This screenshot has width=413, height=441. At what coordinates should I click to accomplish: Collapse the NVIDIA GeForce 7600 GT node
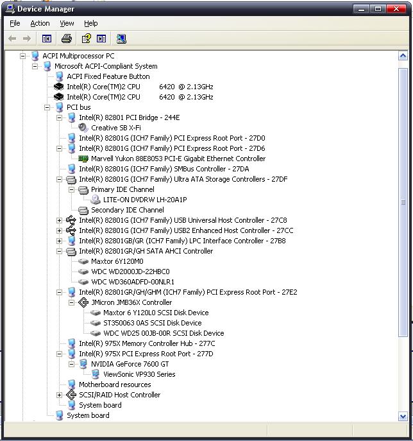click(72, 364)
